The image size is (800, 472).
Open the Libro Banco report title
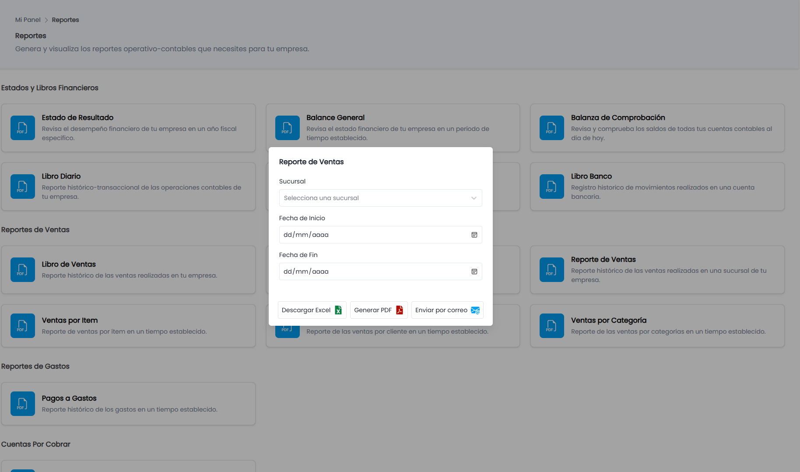[591, 176]
